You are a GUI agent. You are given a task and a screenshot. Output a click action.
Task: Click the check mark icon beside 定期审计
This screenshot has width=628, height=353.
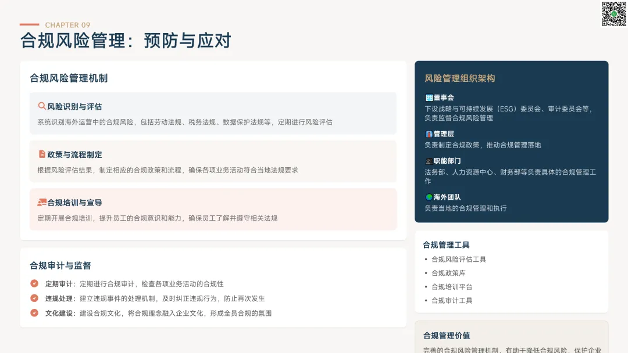pos(34,283)
